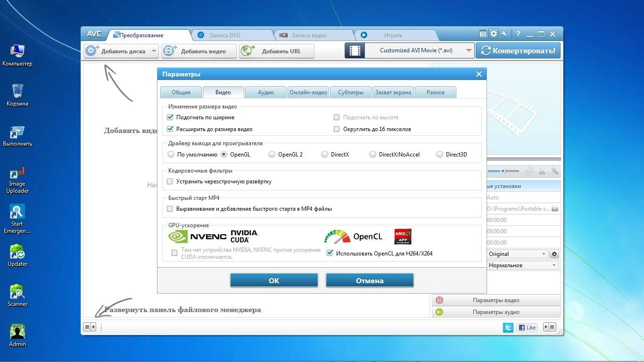Open Start Emergency desktop icon
The image size is (644, 362).
click(x=17, y=219)
